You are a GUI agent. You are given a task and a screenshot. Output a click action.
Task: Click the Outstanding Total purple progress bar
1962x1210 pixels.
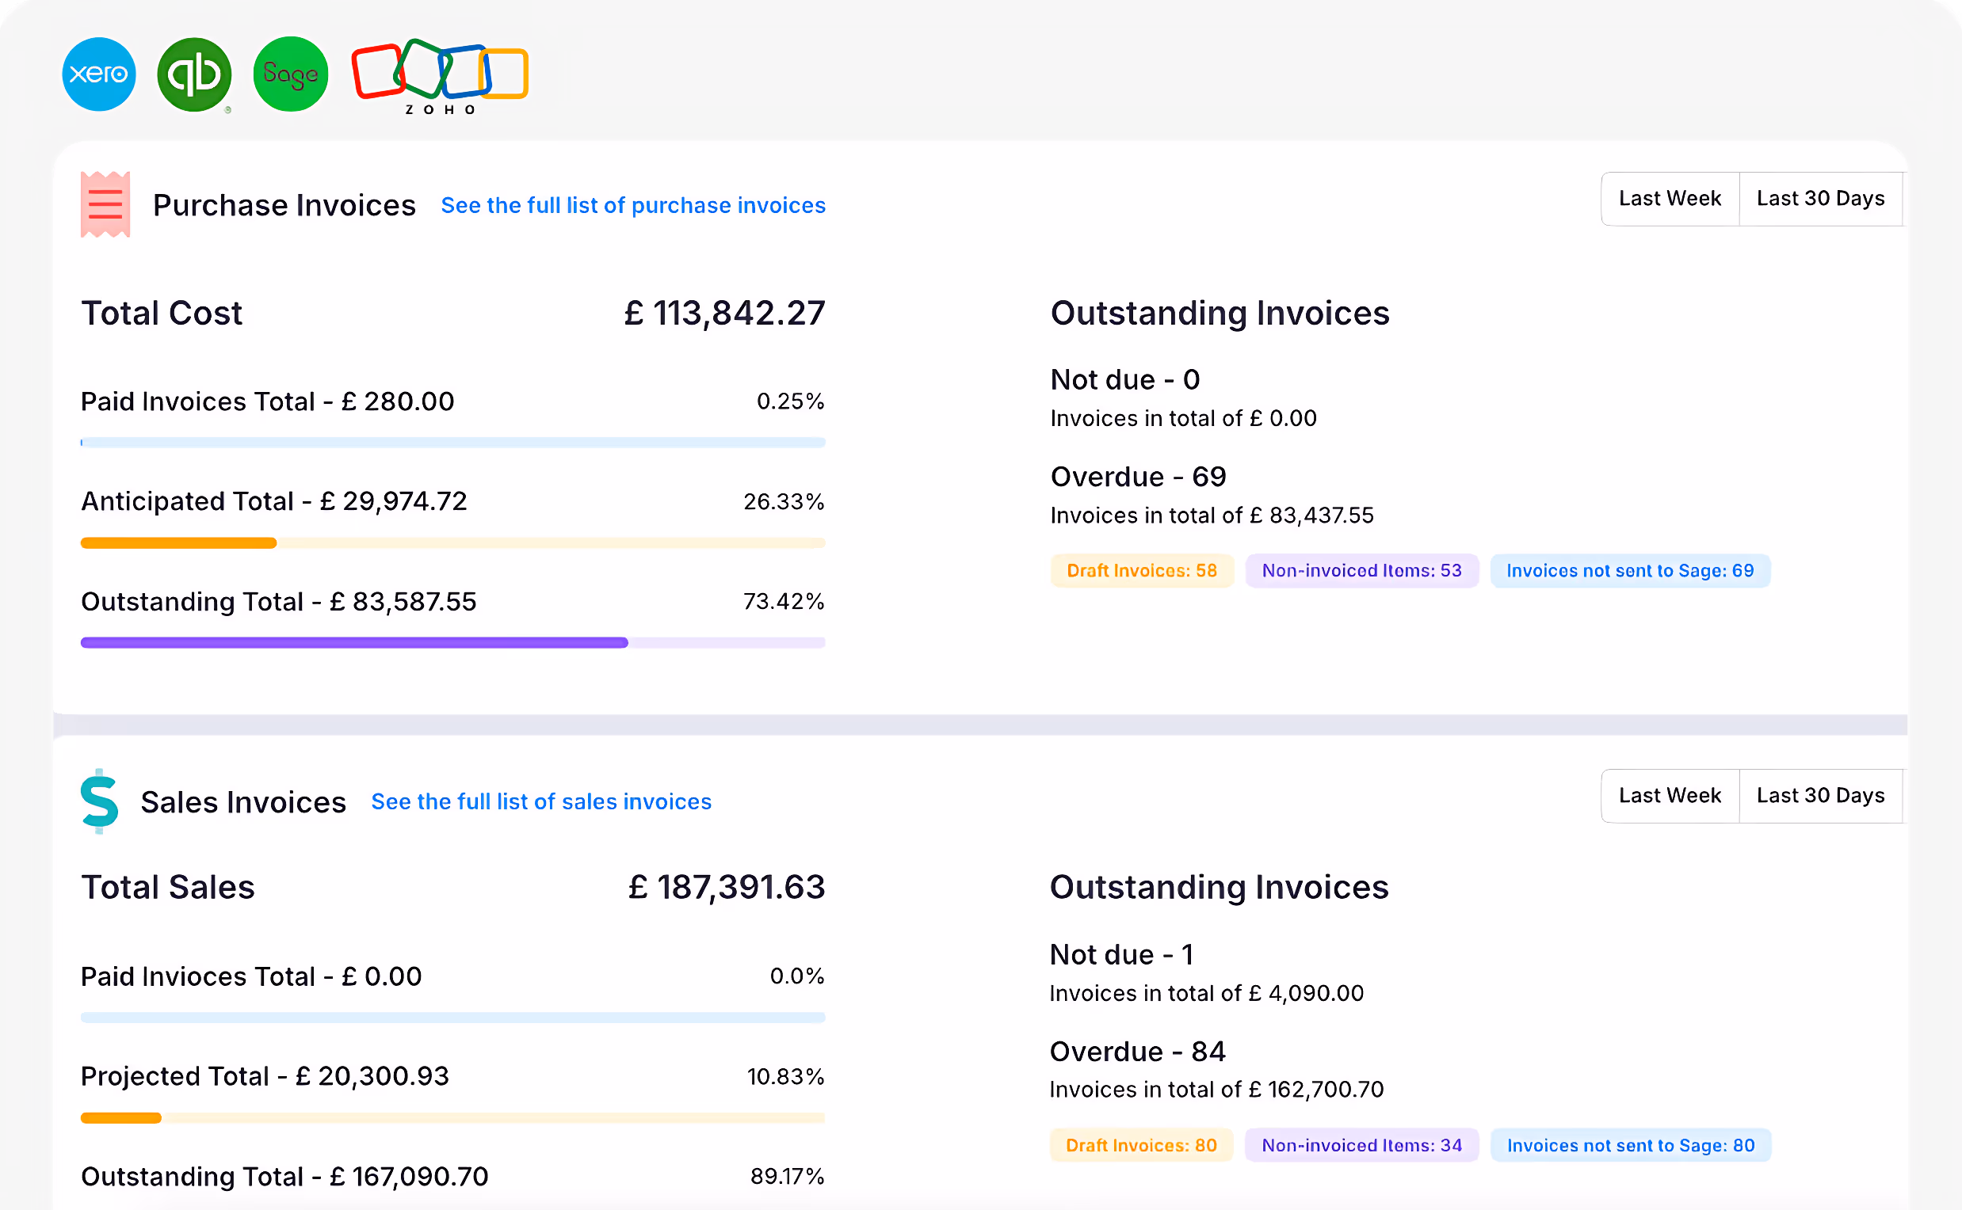tap(354, 641)
